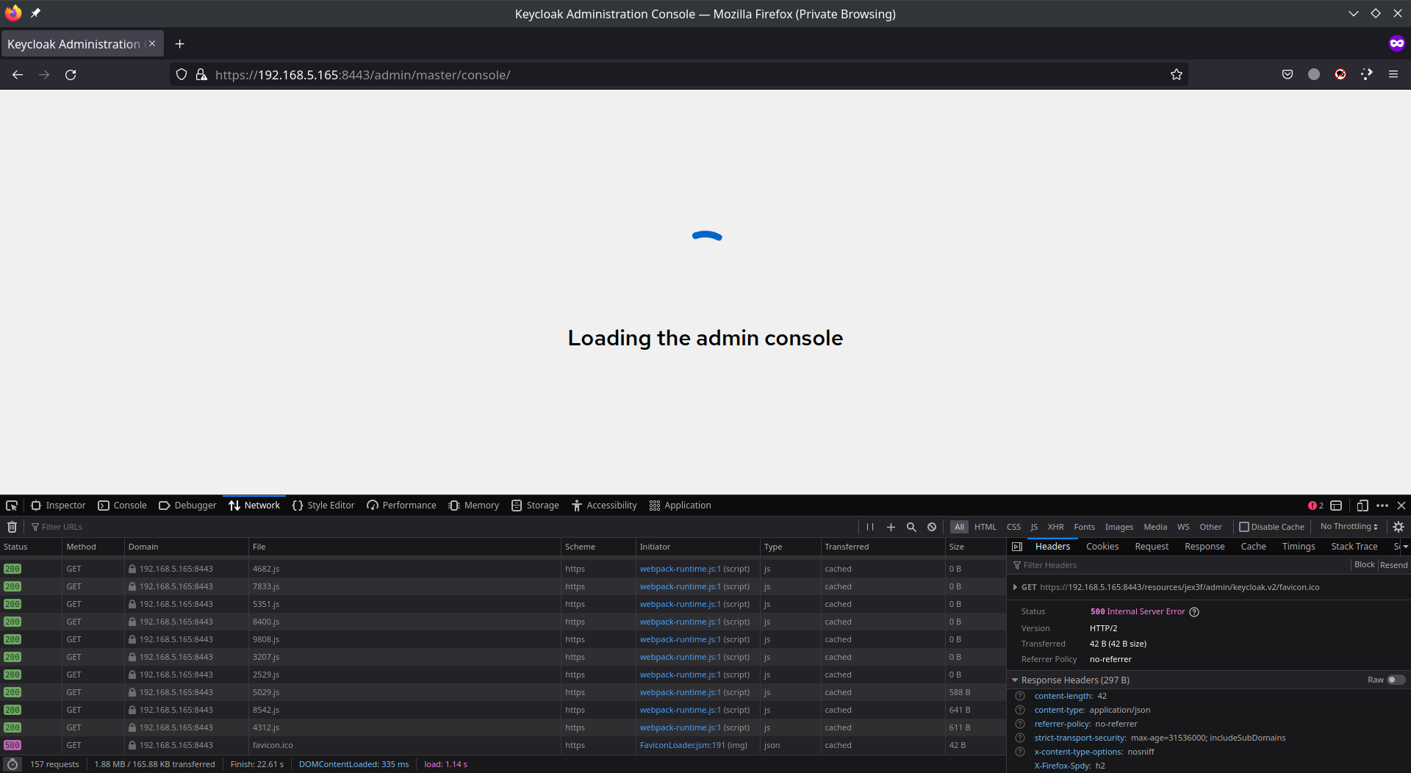Open help for 500 status code
Screen dimensions: 1411x773
pyautogui.click(x=1194, y=612)
